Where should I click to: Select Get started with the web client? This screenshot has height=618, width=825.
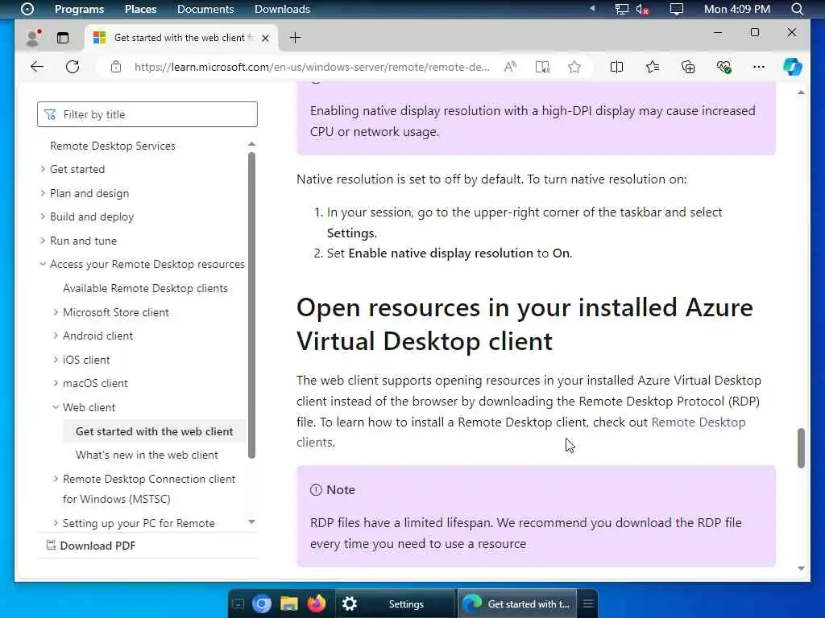(x=154, y=431)
